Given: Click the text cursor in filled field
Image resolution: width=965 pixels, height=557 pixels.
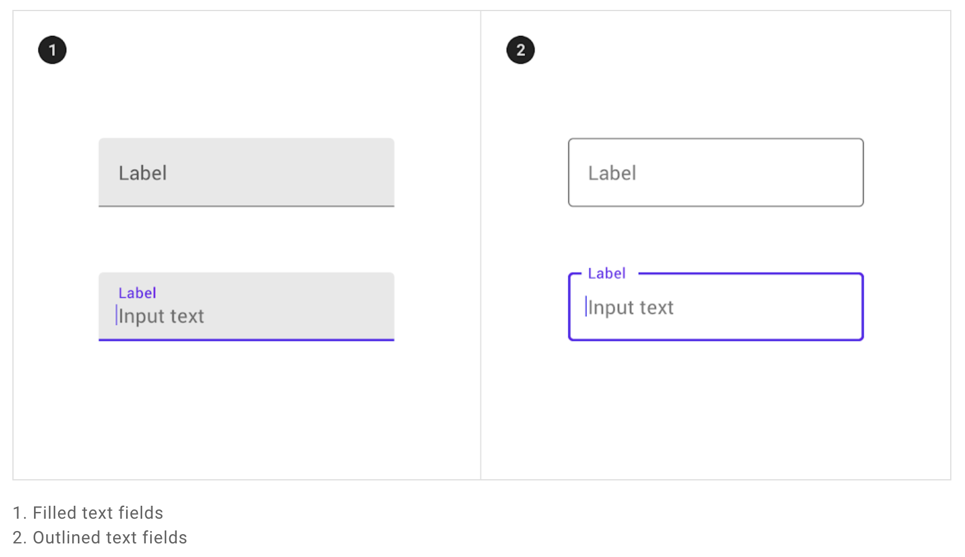Looking at the screenshot, I should coord(116,315).
